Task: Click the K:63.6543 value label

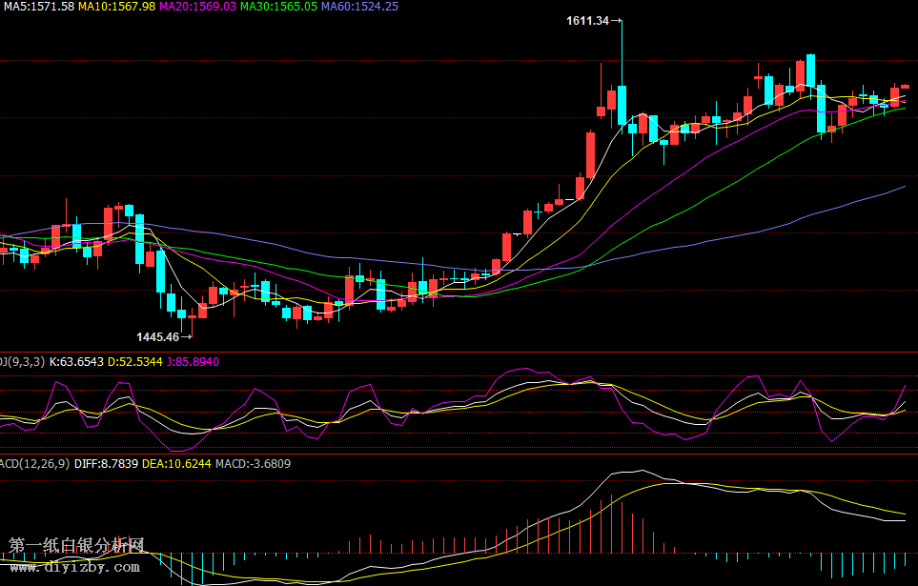Action: 76,362
